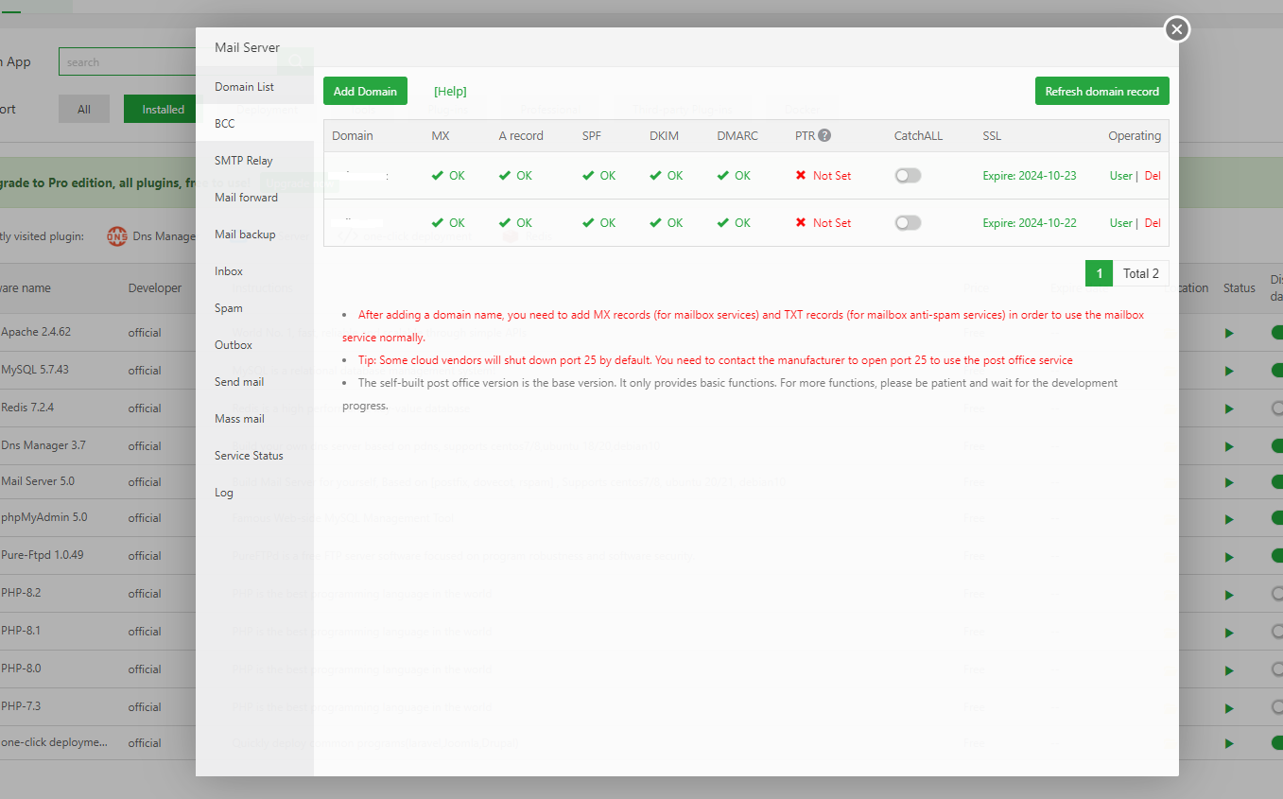1283x799 pixels.
Task: Click the A record column header
Action: pos(521,135)
